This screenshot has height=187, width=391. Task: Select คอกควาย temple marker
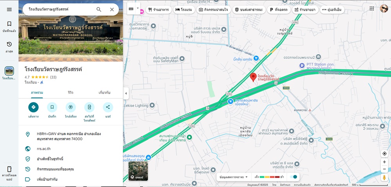[x=310, y=110]
